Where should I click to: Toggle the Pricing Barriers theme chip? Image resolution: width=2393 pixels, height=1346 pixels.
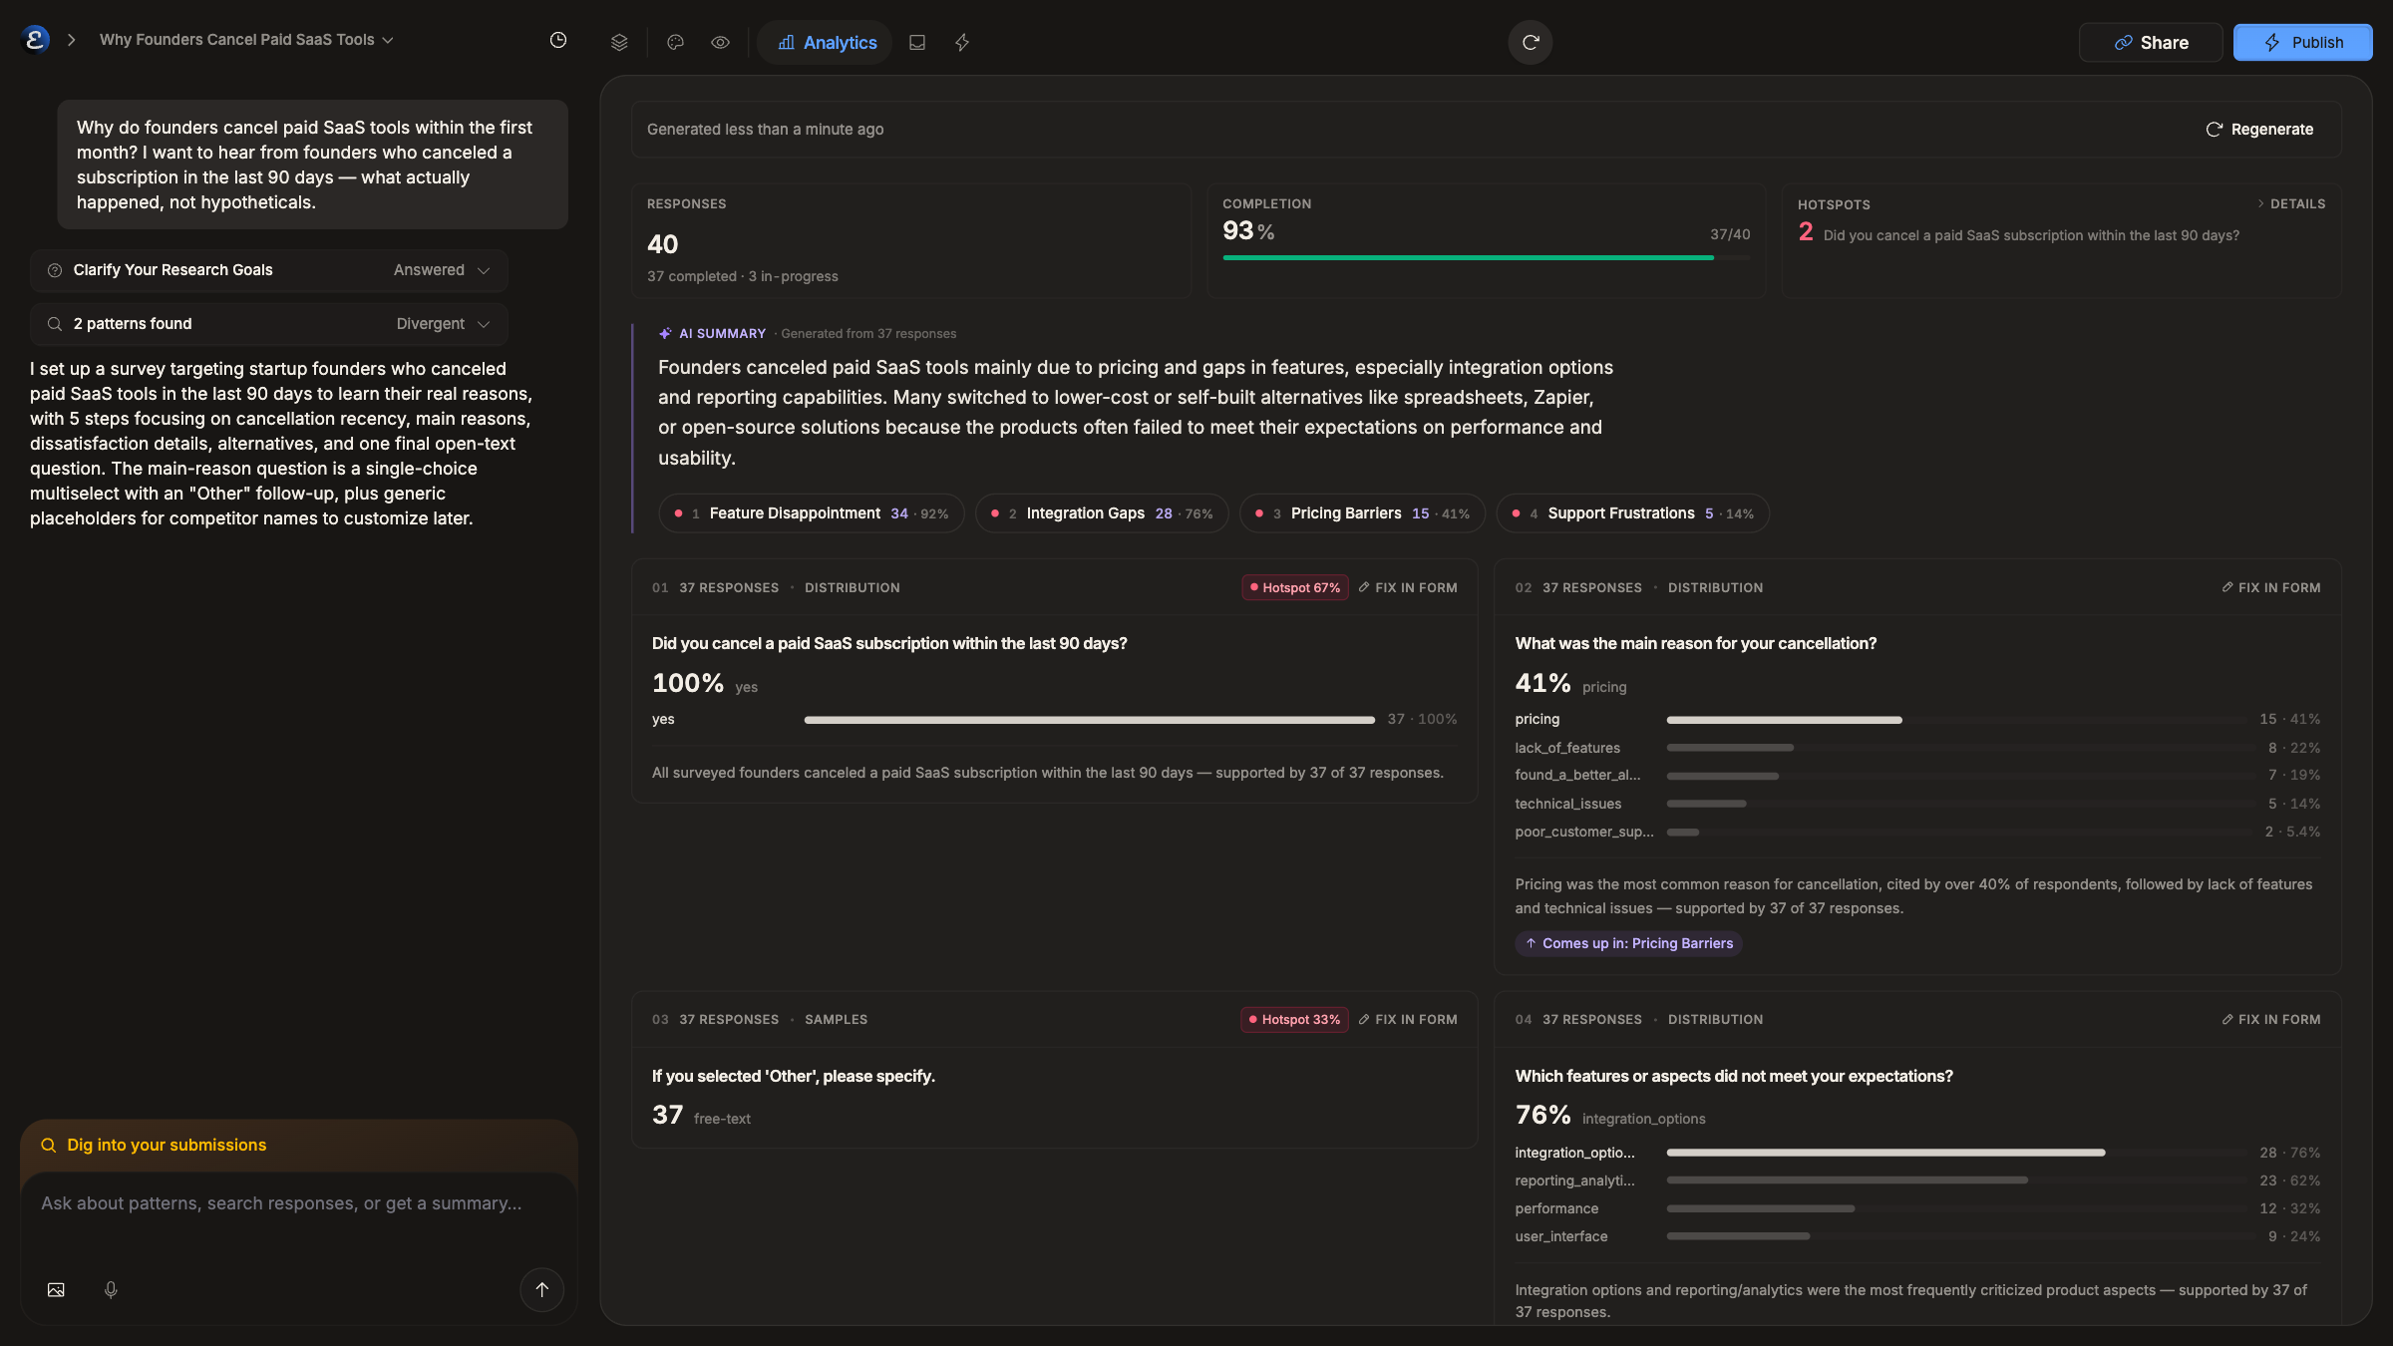tap(1362, 513)
